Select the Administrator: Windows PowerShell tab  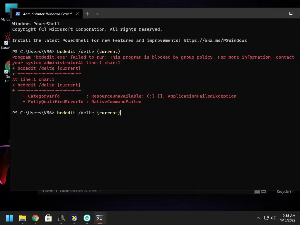point(47,14)
